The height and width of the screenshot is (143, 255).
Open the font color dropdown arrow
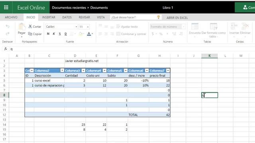click(92, 34)
